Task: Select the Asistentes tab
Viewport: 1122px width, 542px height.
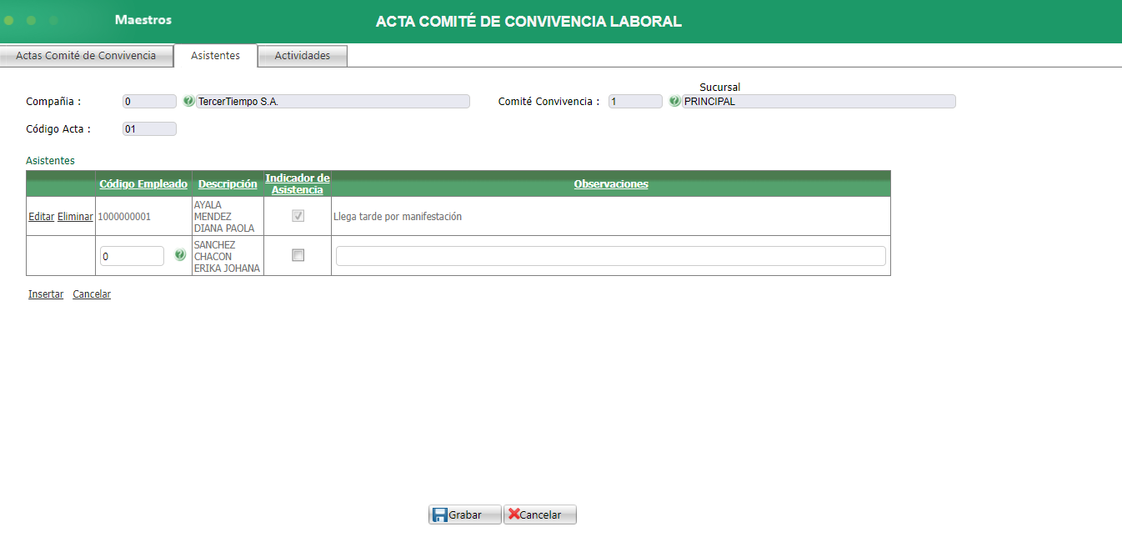Action: (x=215, y=55)
